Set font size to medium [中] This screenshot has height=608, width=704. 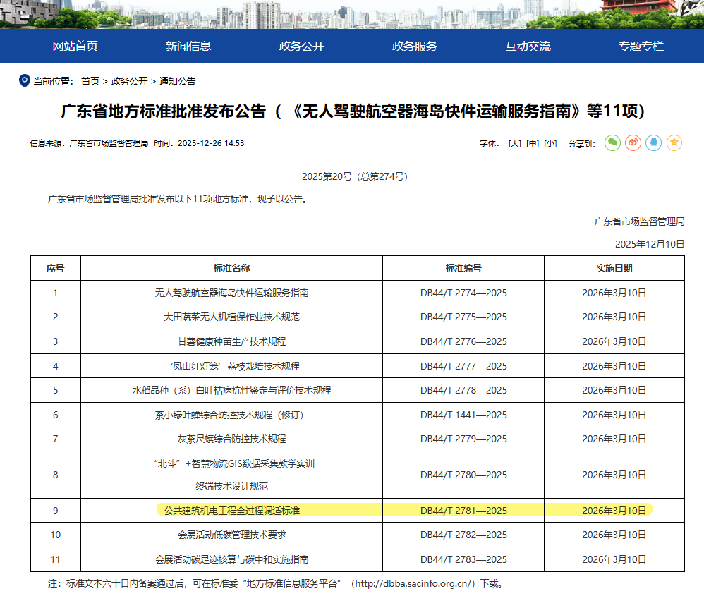533,143
